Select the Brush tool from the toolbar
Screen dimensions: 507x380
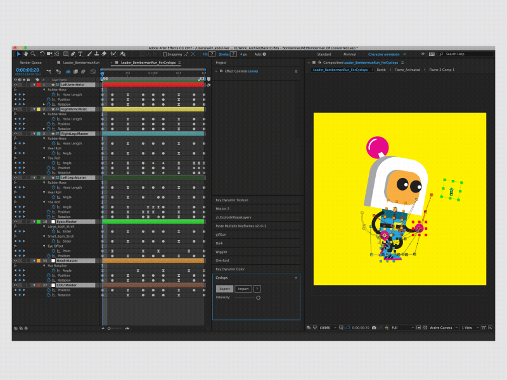click(90, 53)
